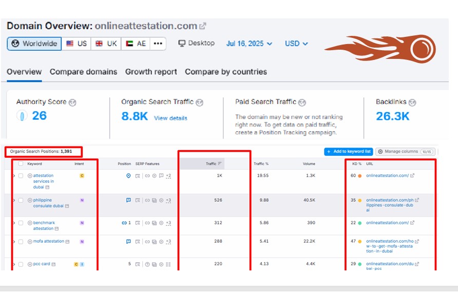Click info icon beside Organic Search Traffic
Image resolution: width=458 pixels, height=296 pixels.
pos(200,102)
